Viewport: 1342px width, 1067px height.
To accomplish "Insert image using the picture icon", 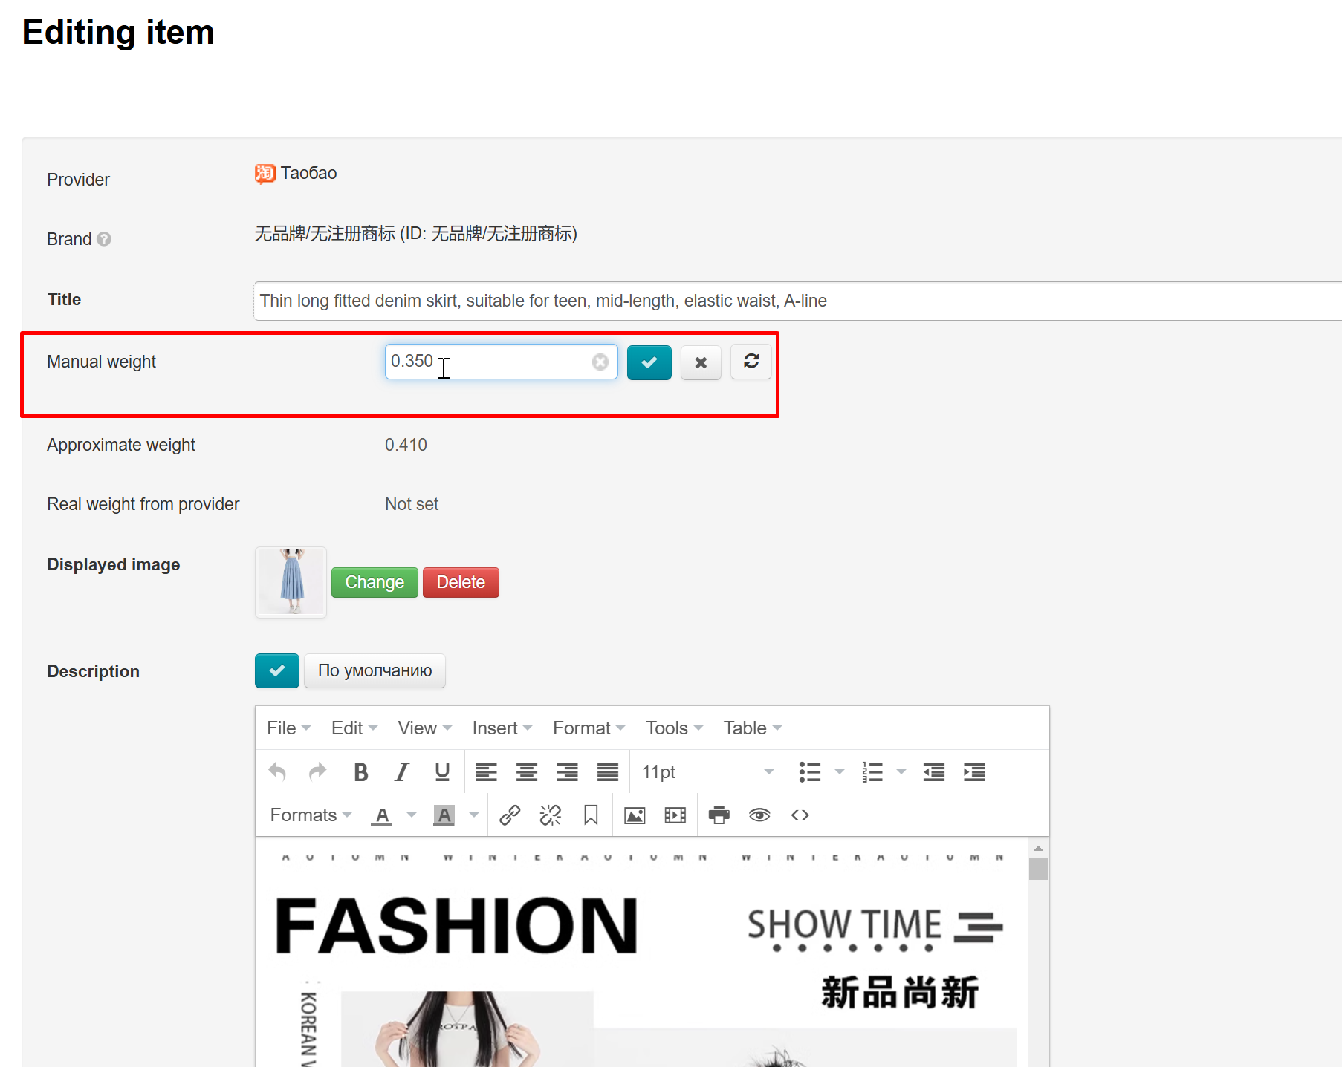I will [635, 815].
